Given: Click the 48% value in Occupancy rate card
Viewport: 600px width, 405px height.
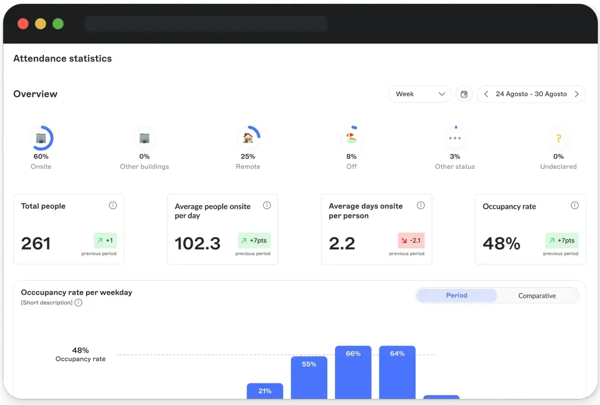Looking at the screenshot, I should [x=501, y=243].
